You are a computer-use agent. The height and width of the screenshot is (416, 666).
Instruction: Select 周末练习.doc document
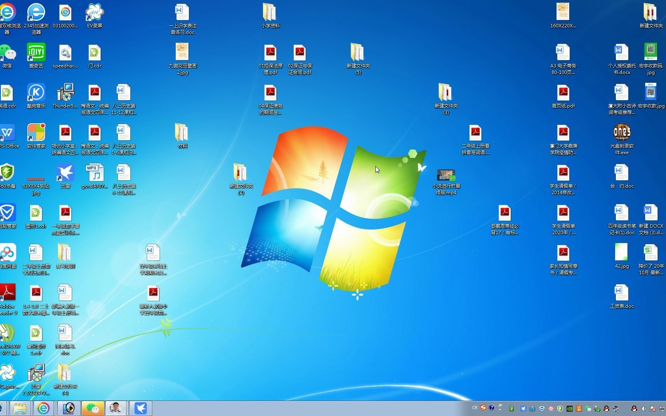pyautogui.click(x=65, y=339)
